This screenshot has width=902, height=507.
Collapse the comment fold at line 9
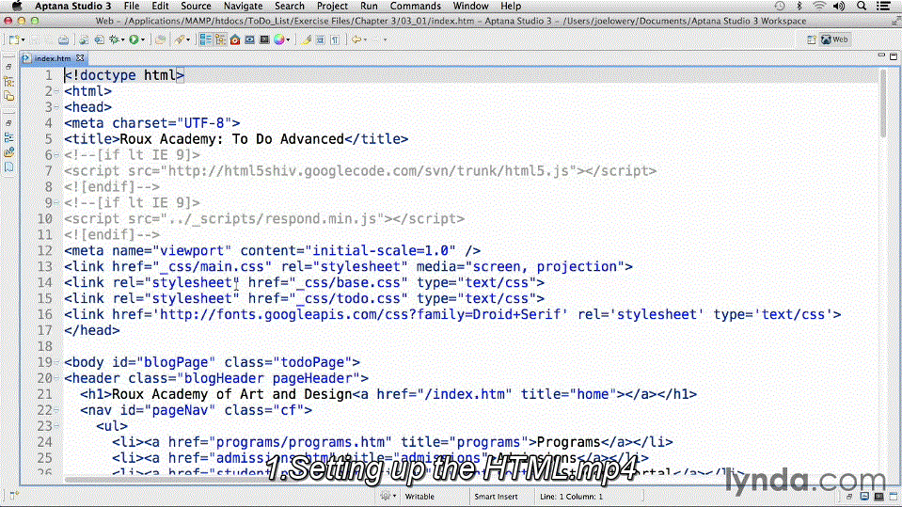click(56, 203)
